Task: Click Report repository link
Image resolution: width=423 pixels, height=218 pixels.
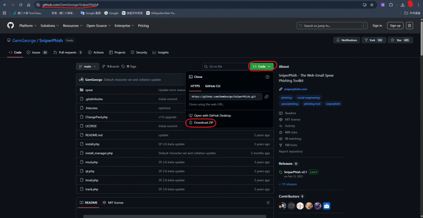Action: (290, 152)
